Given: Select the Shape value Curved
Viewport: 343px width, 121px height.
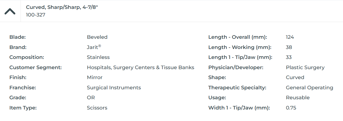Looking at the screenshot, I should tap(295, 78).
